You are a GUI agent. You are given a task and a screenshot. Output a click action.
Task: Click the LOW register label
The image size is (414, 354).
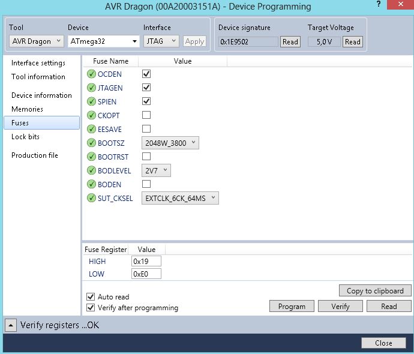97,274
